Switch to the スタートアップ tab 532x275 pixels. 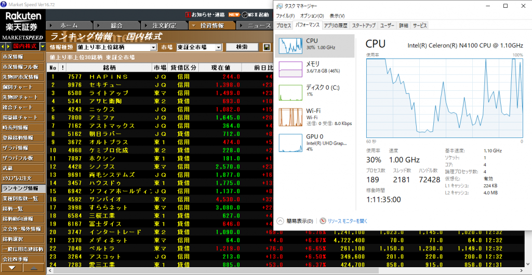click(x=364, y=25)
